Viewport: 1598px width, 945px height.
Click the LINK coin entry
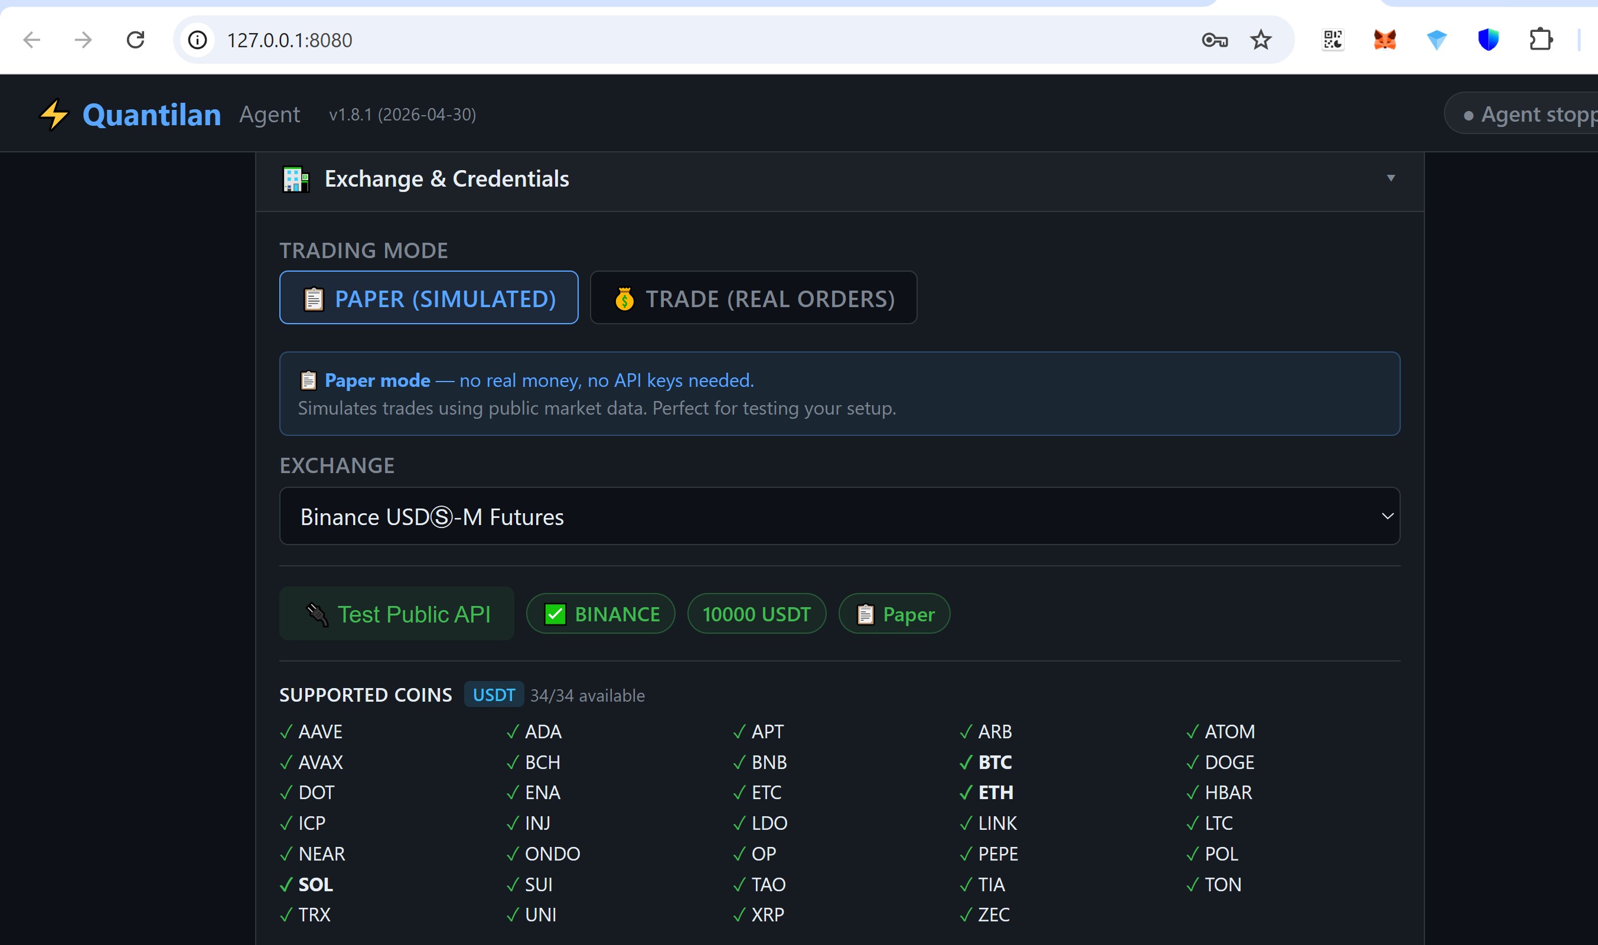pyautogui.click(x=988, y=823)
